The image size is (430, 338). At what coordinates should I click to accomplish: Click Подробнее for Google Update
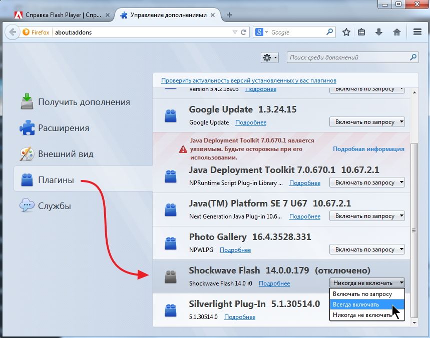click(251, 122)
